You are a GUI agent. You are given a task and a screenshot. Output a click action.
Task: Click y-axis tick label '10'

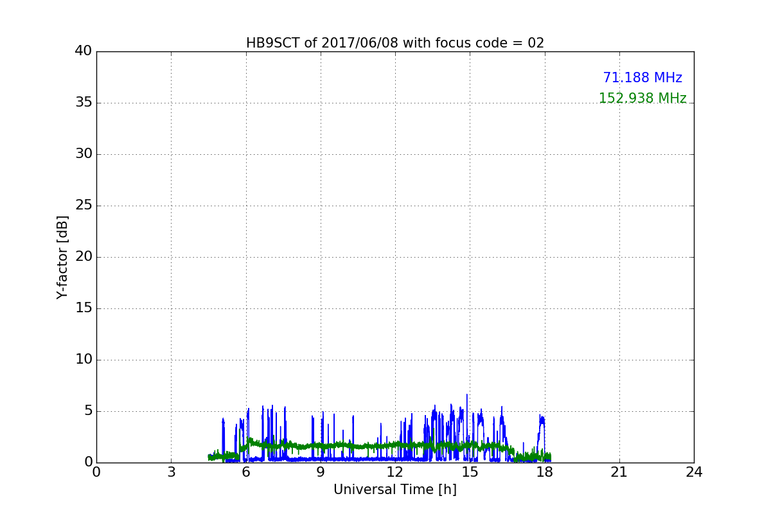[x=84, y=359]
